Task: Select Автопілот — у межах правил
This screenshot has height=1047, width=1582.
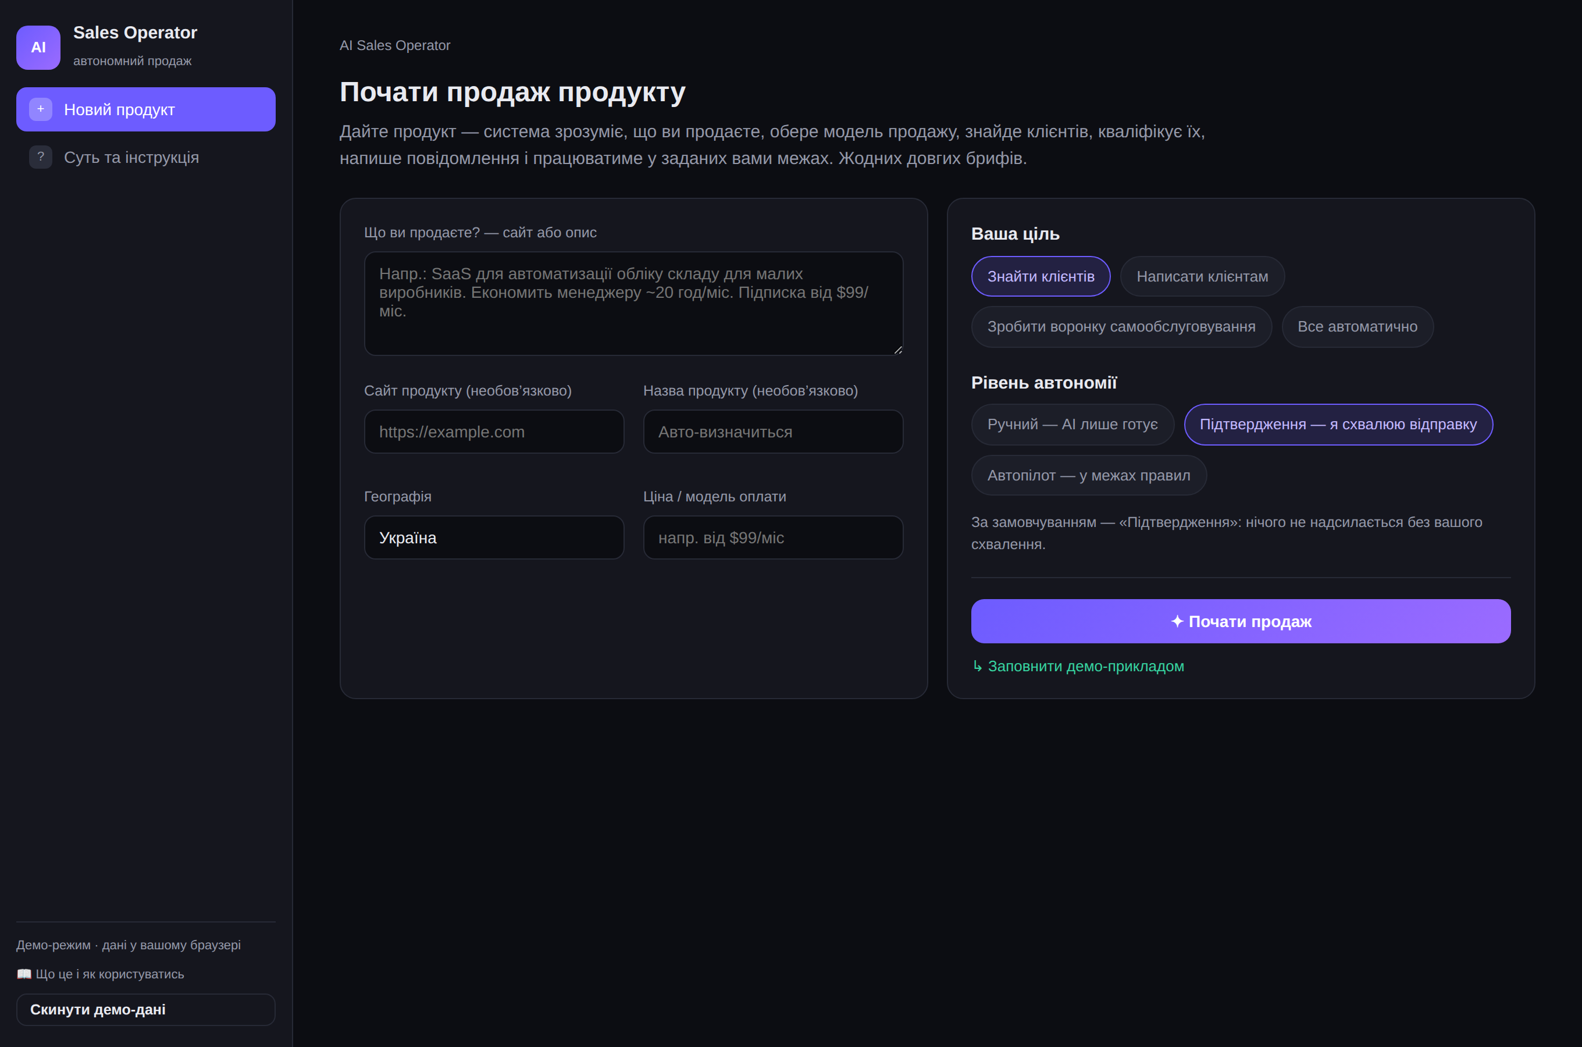Action: [x=1089, y=475]
